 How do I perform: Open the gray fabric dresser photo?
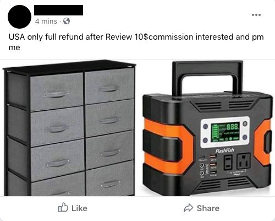point(69,128)
